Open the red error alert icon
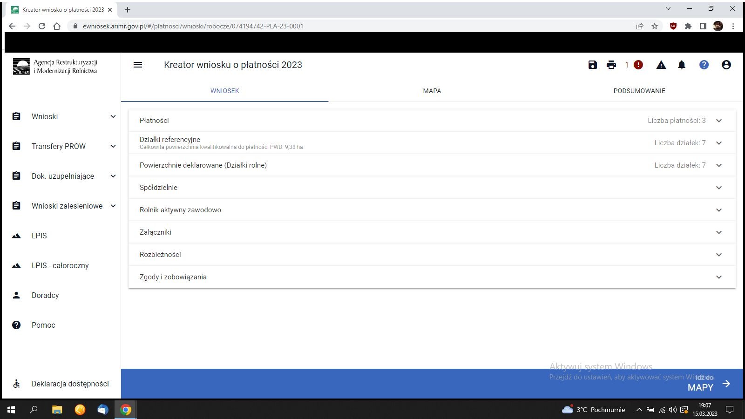 [x=638, y=65]
